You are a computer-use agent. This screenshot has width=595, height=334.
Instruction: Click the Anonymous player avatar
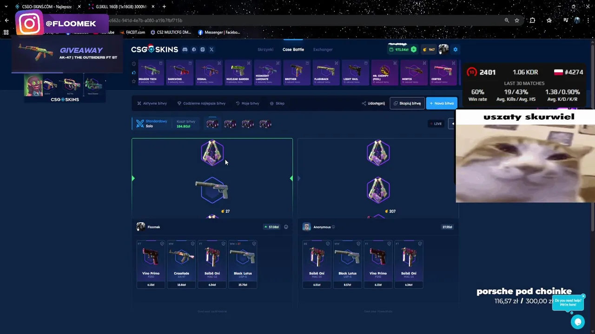306,227
